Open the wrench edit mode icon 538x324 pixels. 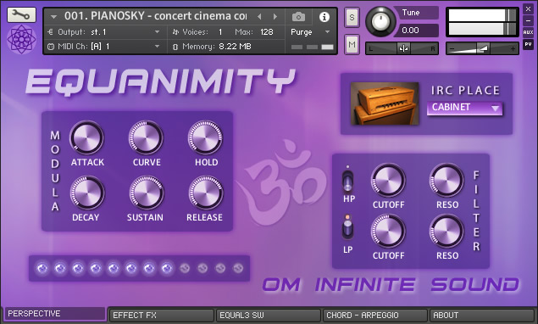[x=21, y=14]
